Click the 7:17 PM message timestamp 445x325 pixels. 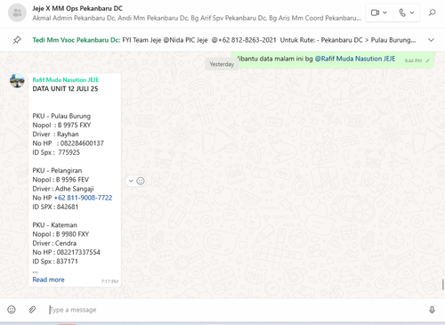(109, 281)
